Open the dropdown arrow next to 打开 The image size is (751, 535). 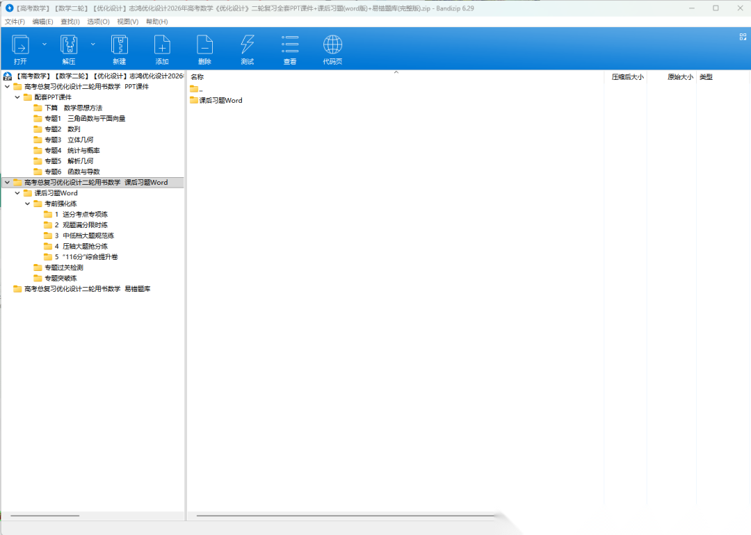tap(45, 44)
